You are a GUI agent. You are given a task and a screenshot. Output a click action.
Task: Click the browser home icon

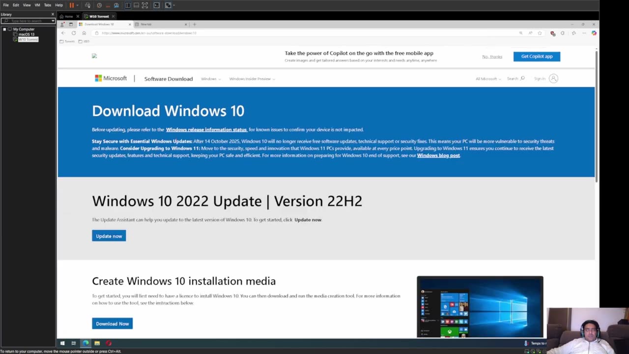click(84, 33)
